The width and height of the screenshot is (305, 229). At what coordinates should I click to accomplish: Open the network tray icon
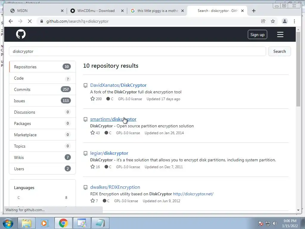point(268,223)
